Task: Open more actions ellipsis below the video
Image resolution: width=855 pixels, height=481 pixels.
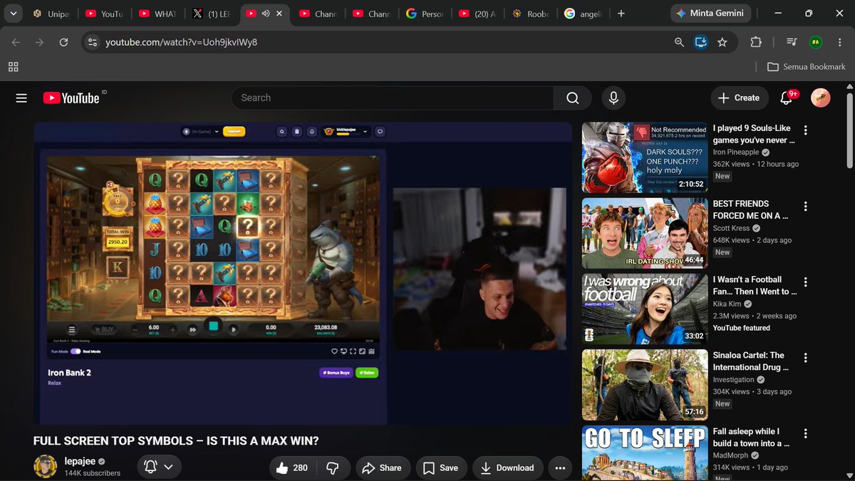Action: click(560, 467)
